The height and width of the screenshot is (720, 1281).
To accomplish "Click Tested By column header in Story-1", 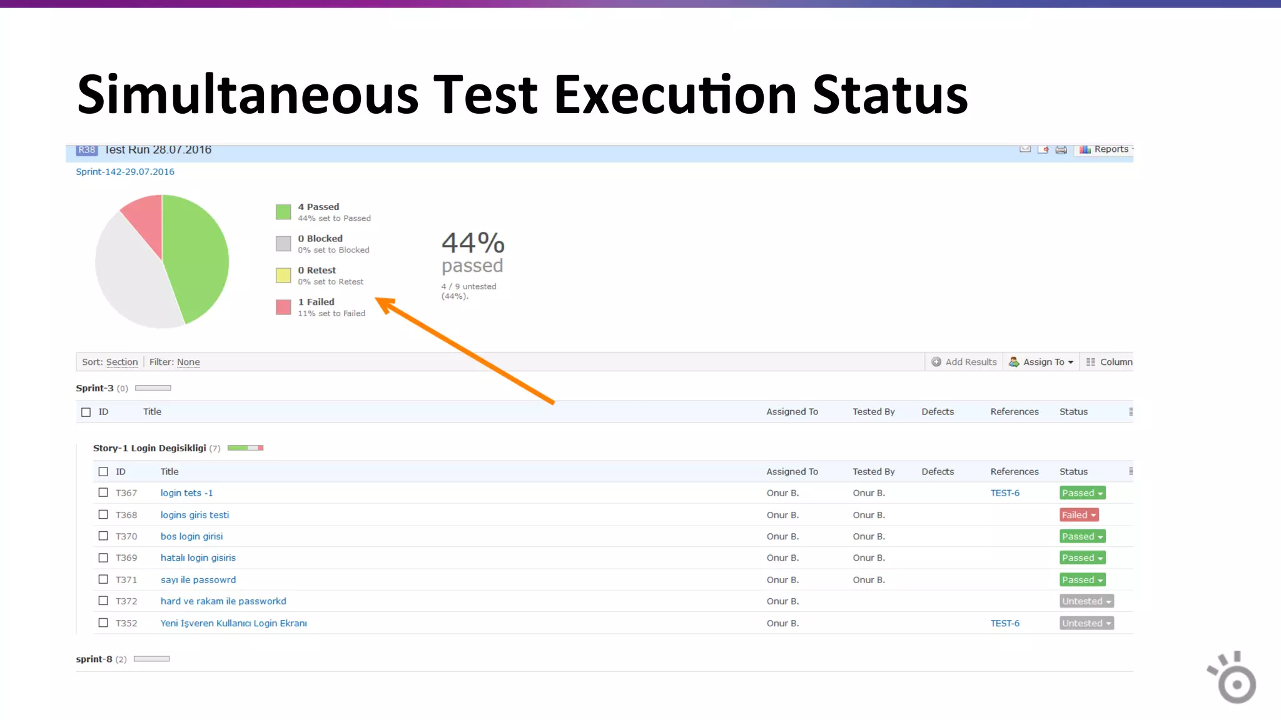I will point(873,472).
